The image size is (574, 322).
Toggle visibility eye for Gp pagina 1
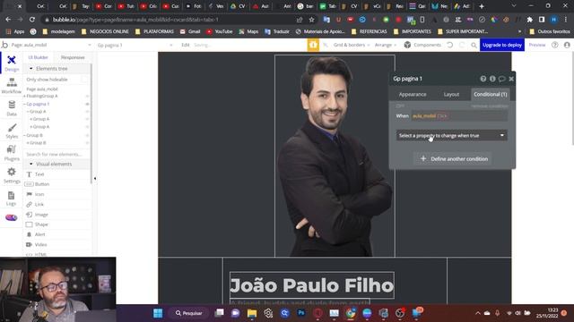87,104
